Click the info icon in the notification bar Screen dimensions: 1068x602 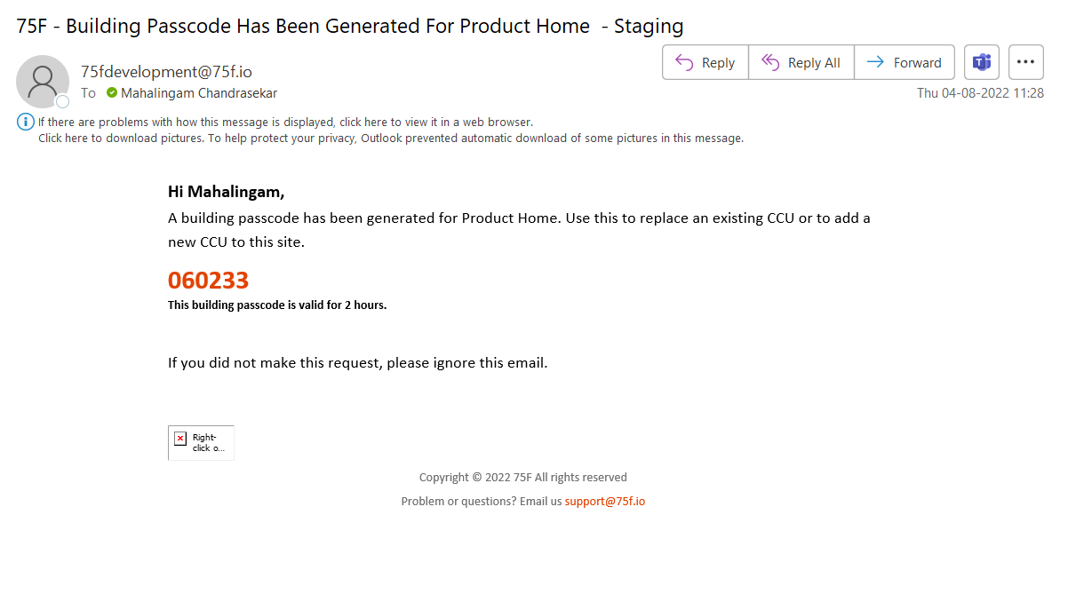(26, 122)
